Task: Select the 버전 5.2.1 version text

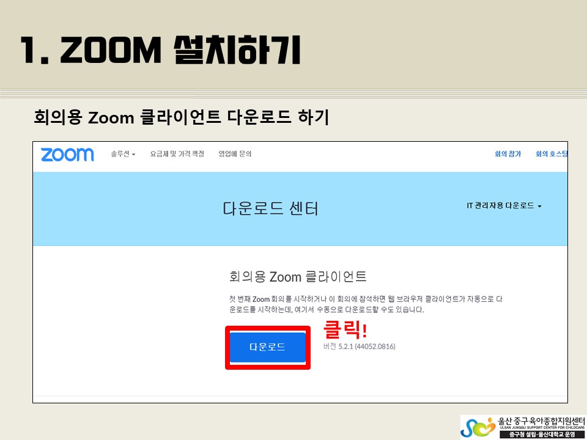Action: [360, 346]
